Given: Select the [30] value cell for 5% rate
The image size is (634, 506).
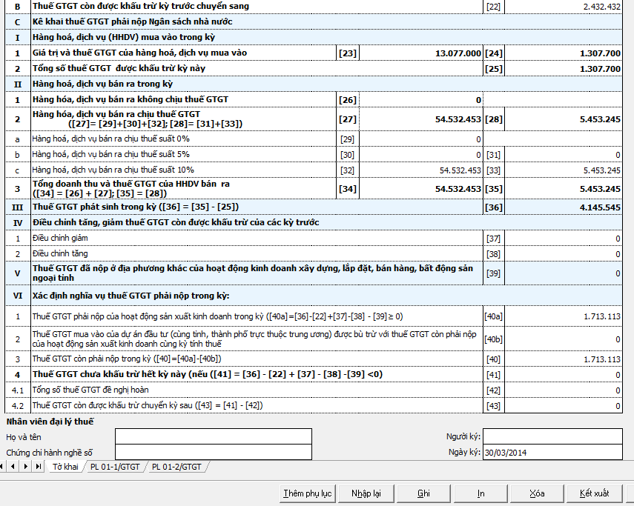Looking at the screenshot, I should (x=421, y=155).
